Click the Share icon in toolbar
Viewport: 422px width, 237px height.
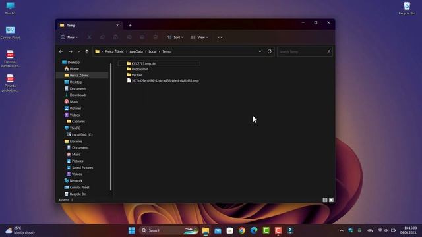tap(142, 37)
